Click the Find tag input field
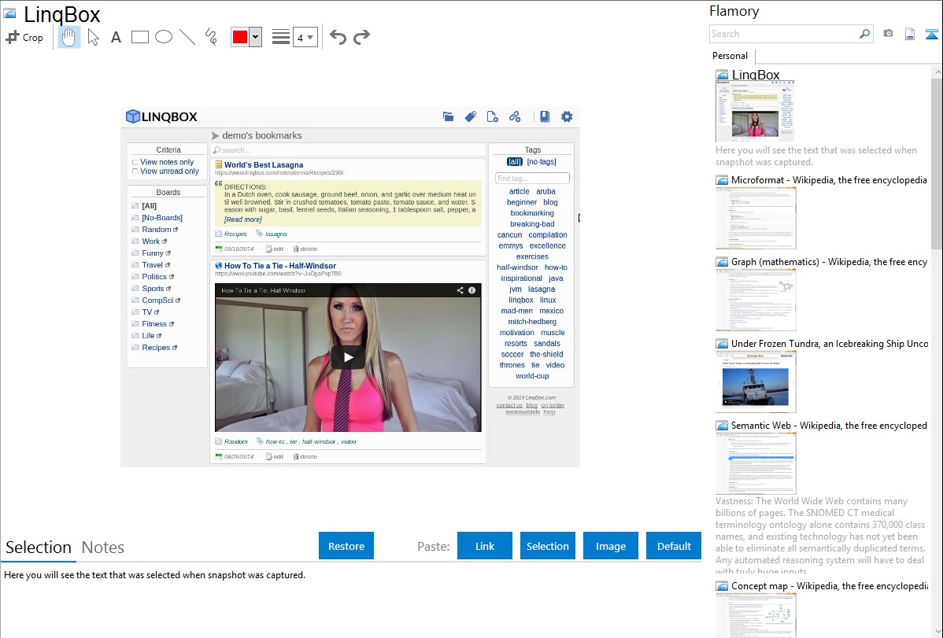This screenshot has width=943, height=638. coord(532,179)
